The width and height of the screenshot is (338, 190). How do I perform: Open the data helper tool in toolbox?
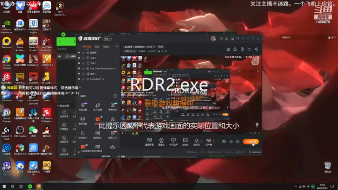(x=98, y=135)
